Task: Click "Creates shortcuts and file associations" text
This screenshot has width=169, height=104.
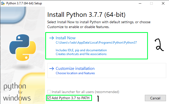Action: click(x=81, y=54)
